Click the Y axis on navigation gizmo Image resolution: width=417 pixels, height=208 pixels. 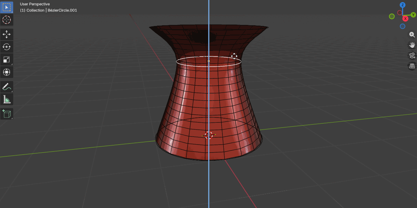[414, 15]
